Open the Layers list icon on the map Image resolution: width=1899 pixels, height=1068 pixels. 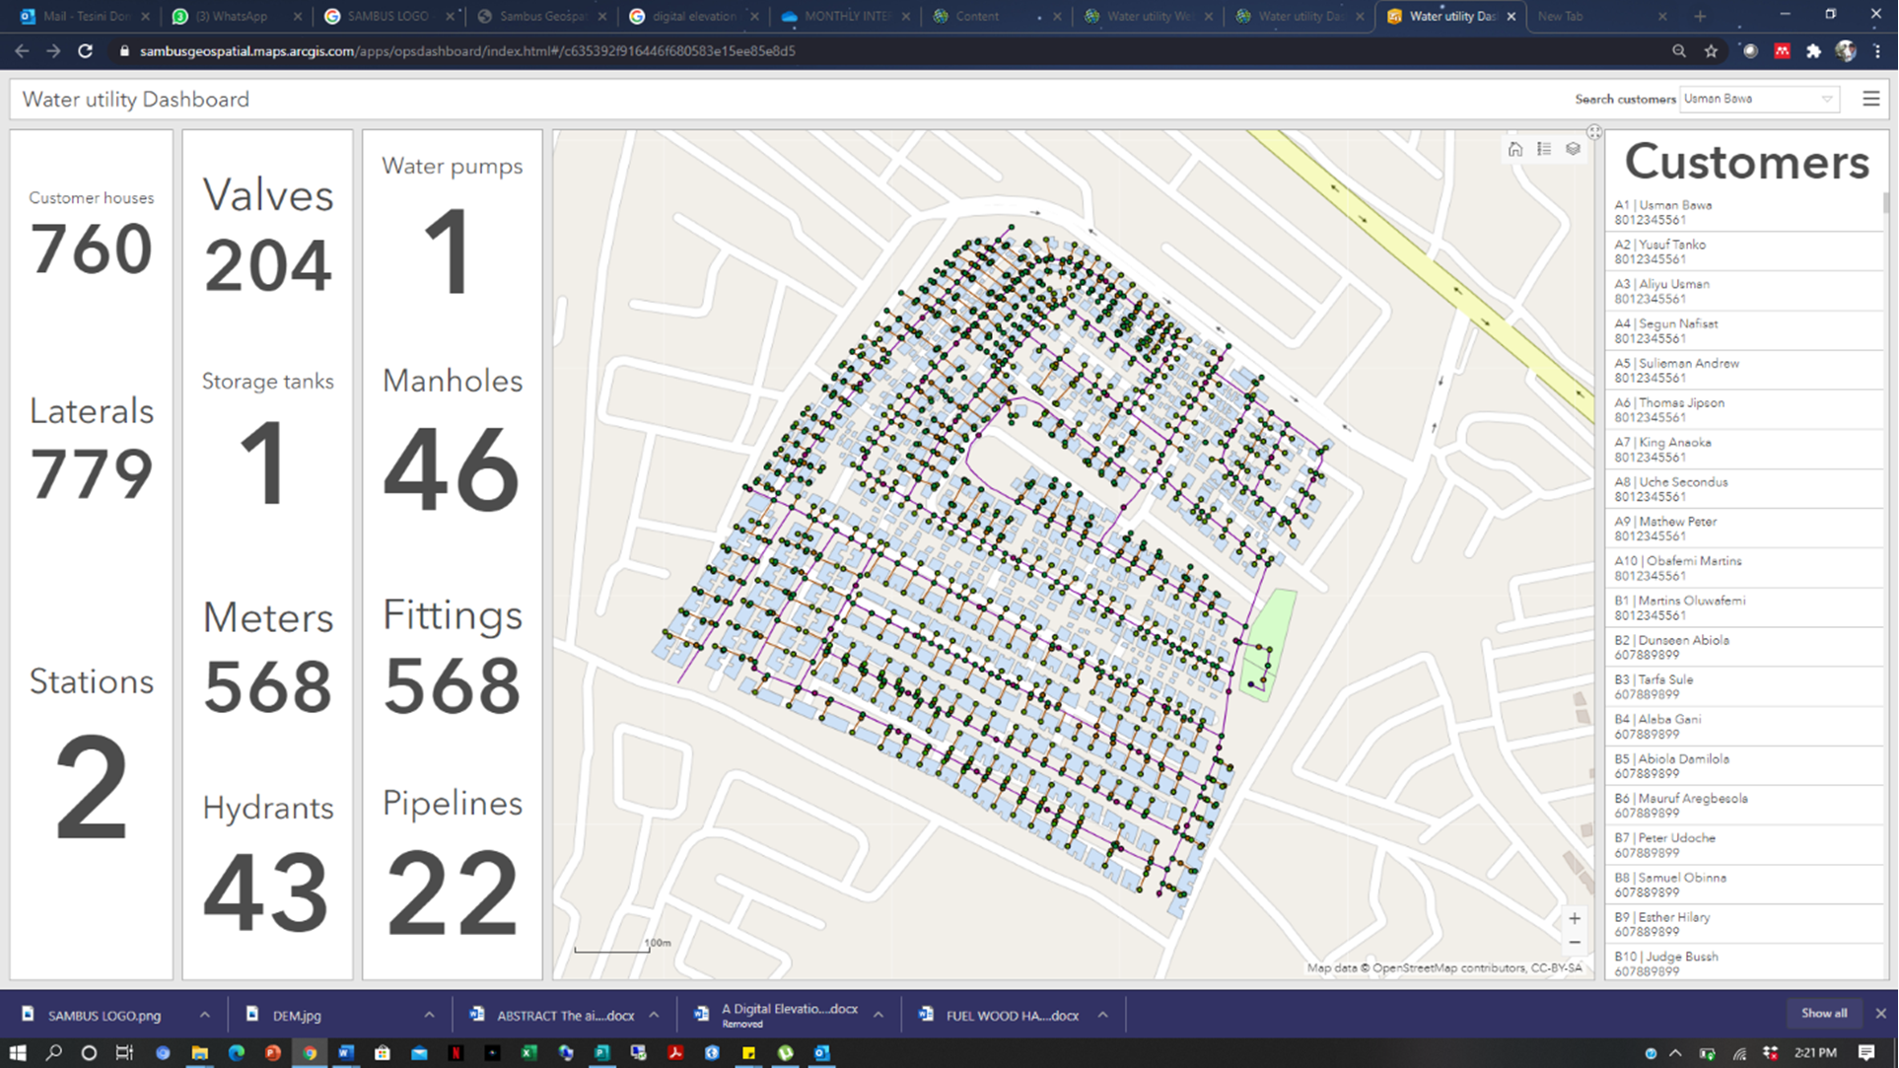1574,149
